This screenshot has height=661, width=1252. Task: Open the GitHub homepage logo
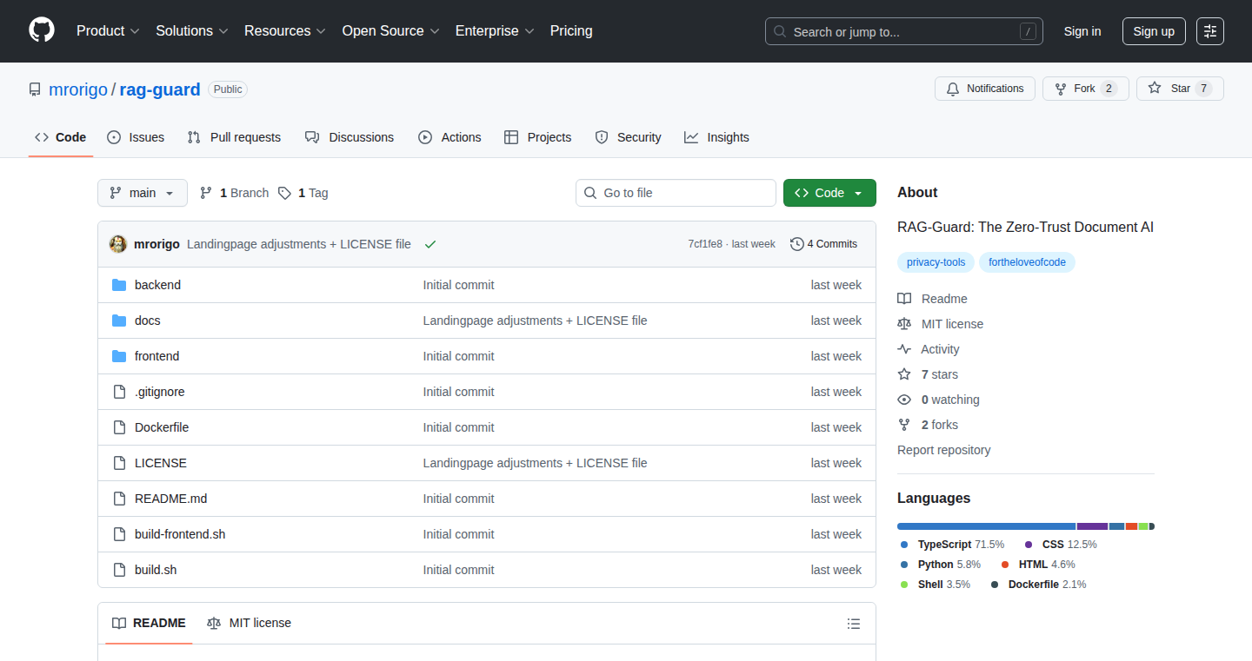(42, 30)
